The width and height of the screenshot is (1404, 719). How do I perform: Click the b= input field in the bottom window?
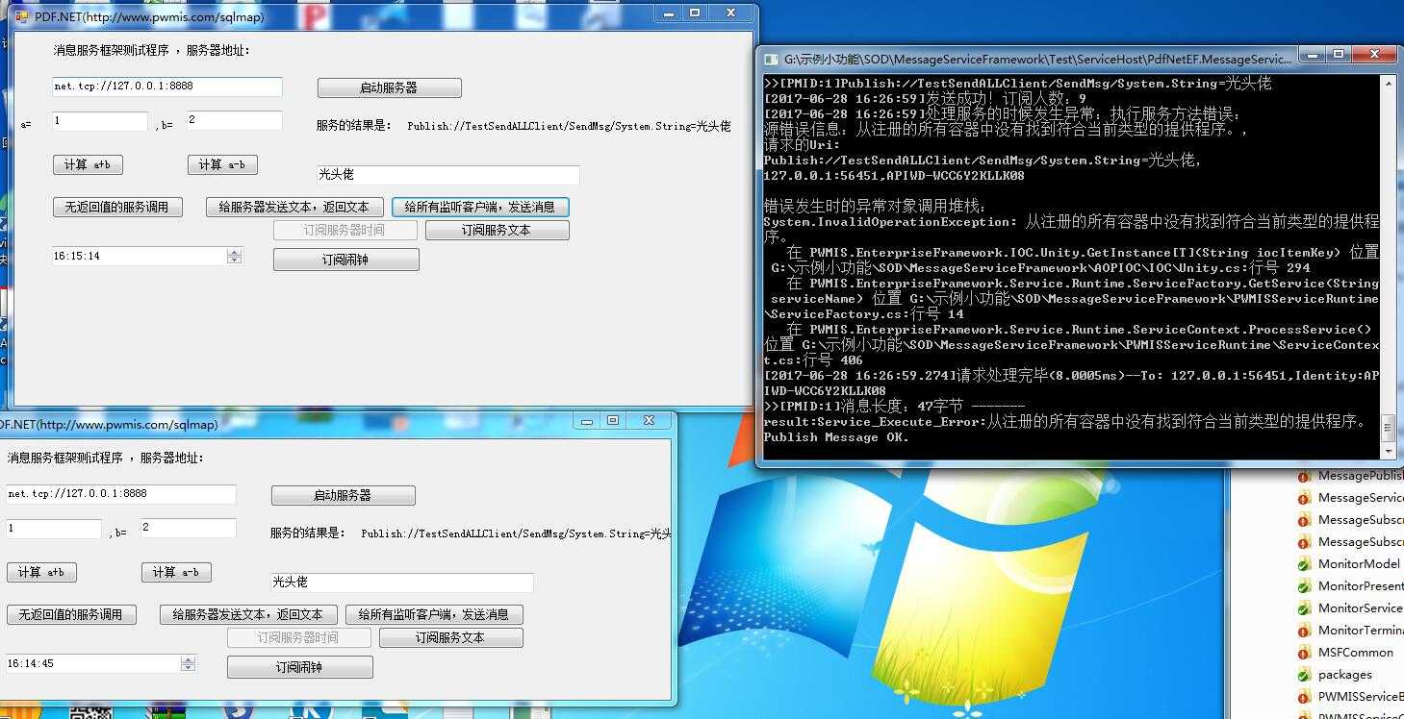coord(189,528)
